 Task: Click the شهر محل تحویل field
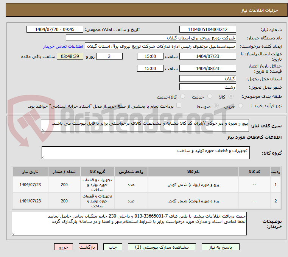click(x=207, y=87)
